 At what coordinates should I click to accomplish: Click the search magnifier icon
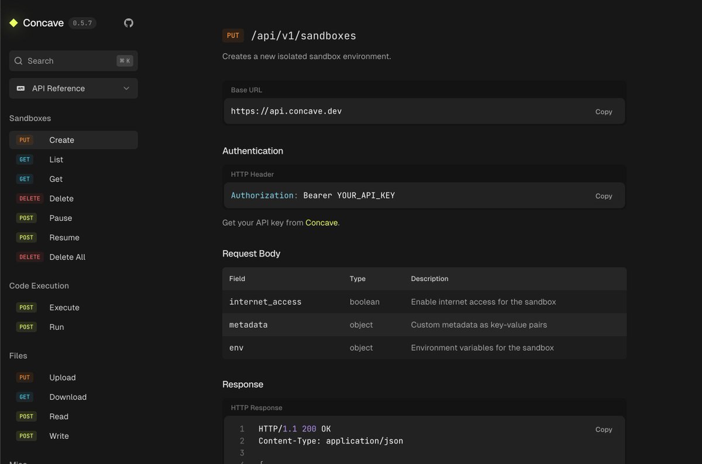coord(19,61)
